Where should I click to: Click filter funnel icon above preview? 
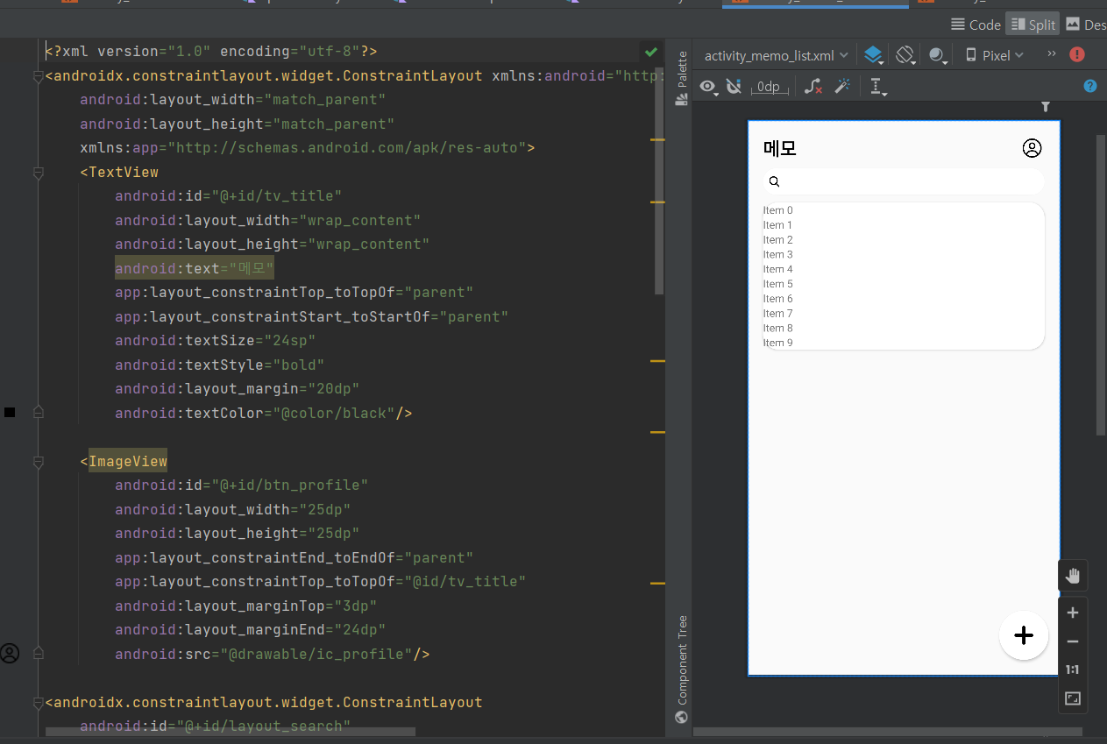1046,107
